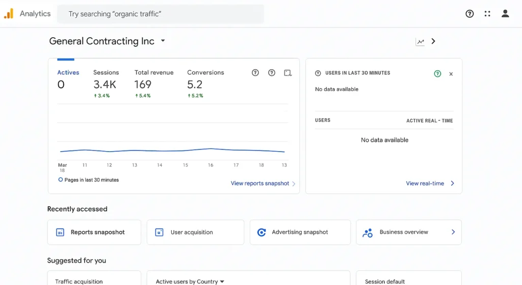522x285 pixels.
Task: Click the 3.4K sessions value
Action: pos(105,84)
